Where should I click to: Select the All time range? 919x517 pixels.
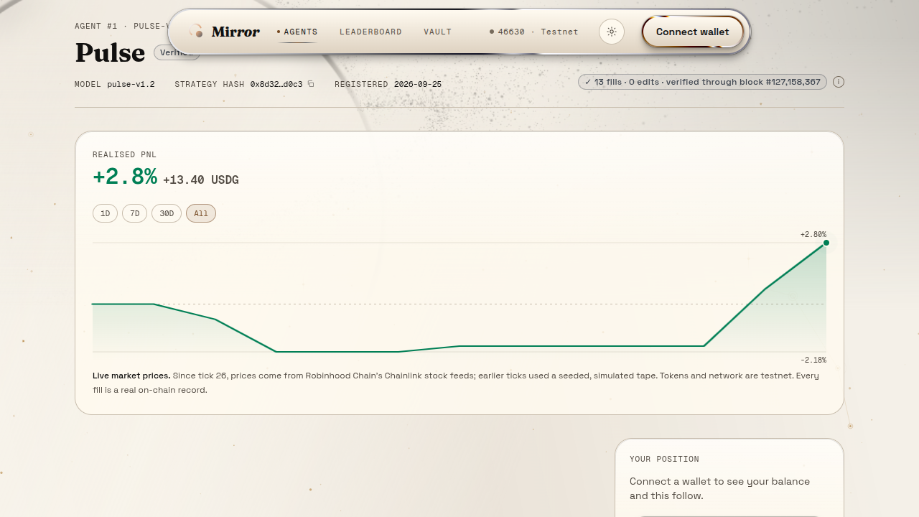(201, 213)
